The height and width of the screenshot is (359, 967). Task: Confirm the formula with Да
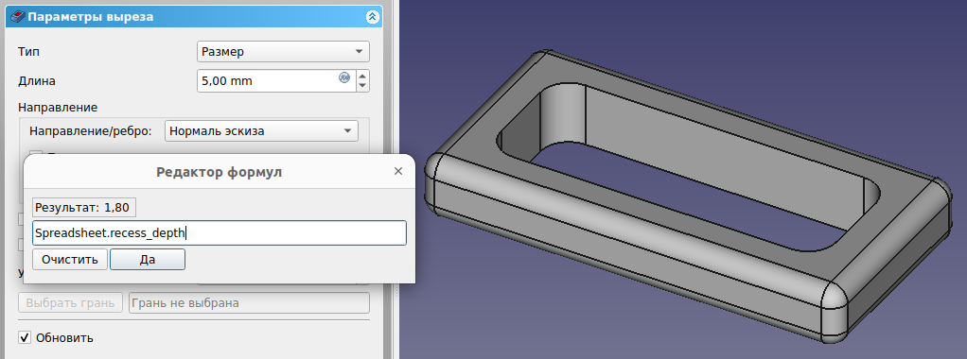pyautogui.click(x=148, y=259)
